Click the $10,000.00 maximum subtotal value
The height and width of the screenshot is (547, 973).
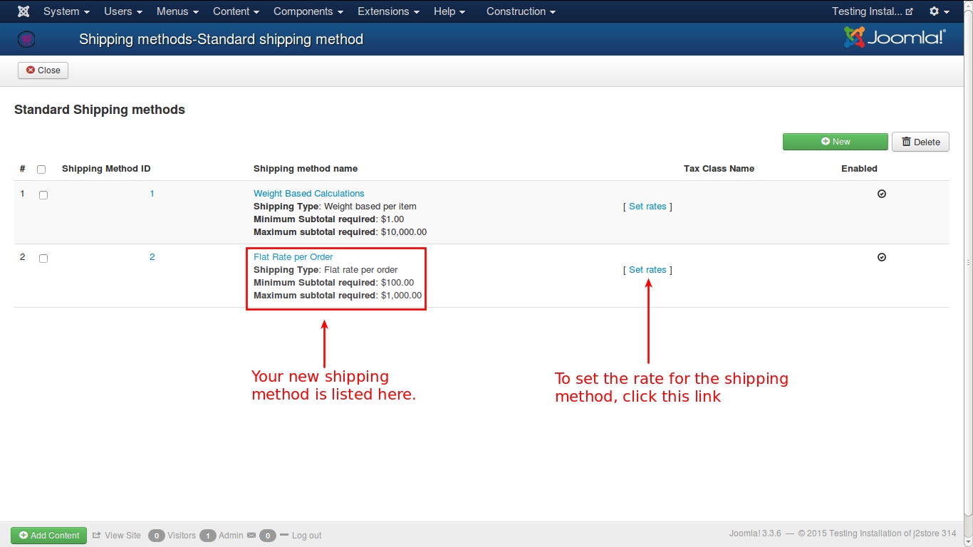click(x=404, y=232)
